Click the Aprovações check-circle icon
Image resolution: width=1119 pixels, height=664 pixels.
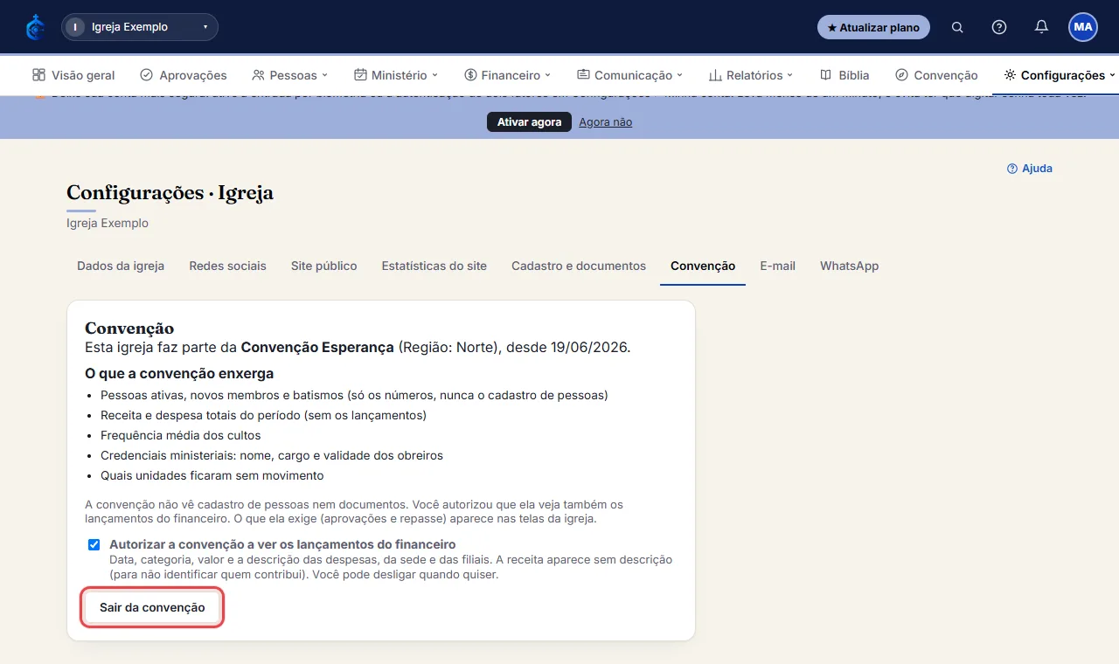coord(147,75)
